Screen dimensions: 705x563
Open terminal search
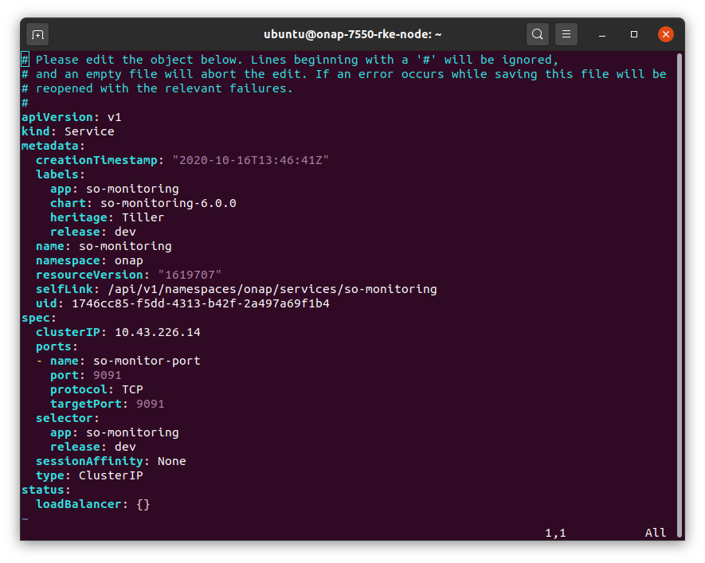(537, 34)
